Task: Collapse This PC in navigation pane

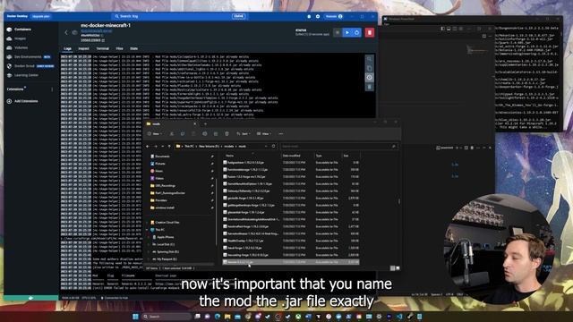Action: click(x=147, y=230)
